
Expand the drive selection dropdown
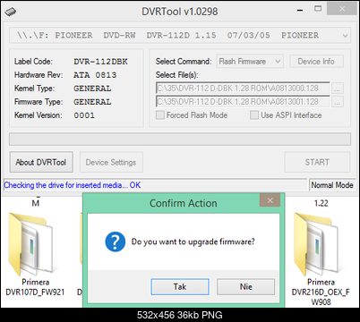coord(345,36)
